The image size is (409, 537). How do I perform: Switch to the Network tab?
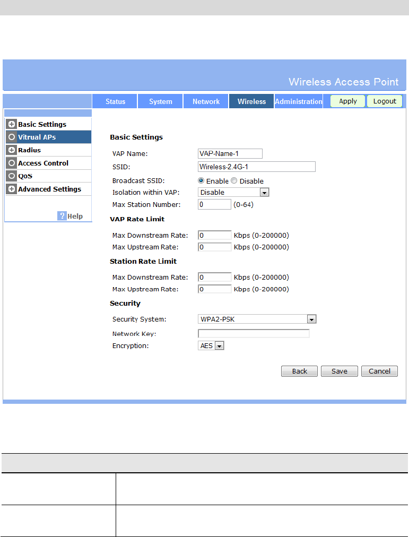pyautogui.click(x=206, y=101)
